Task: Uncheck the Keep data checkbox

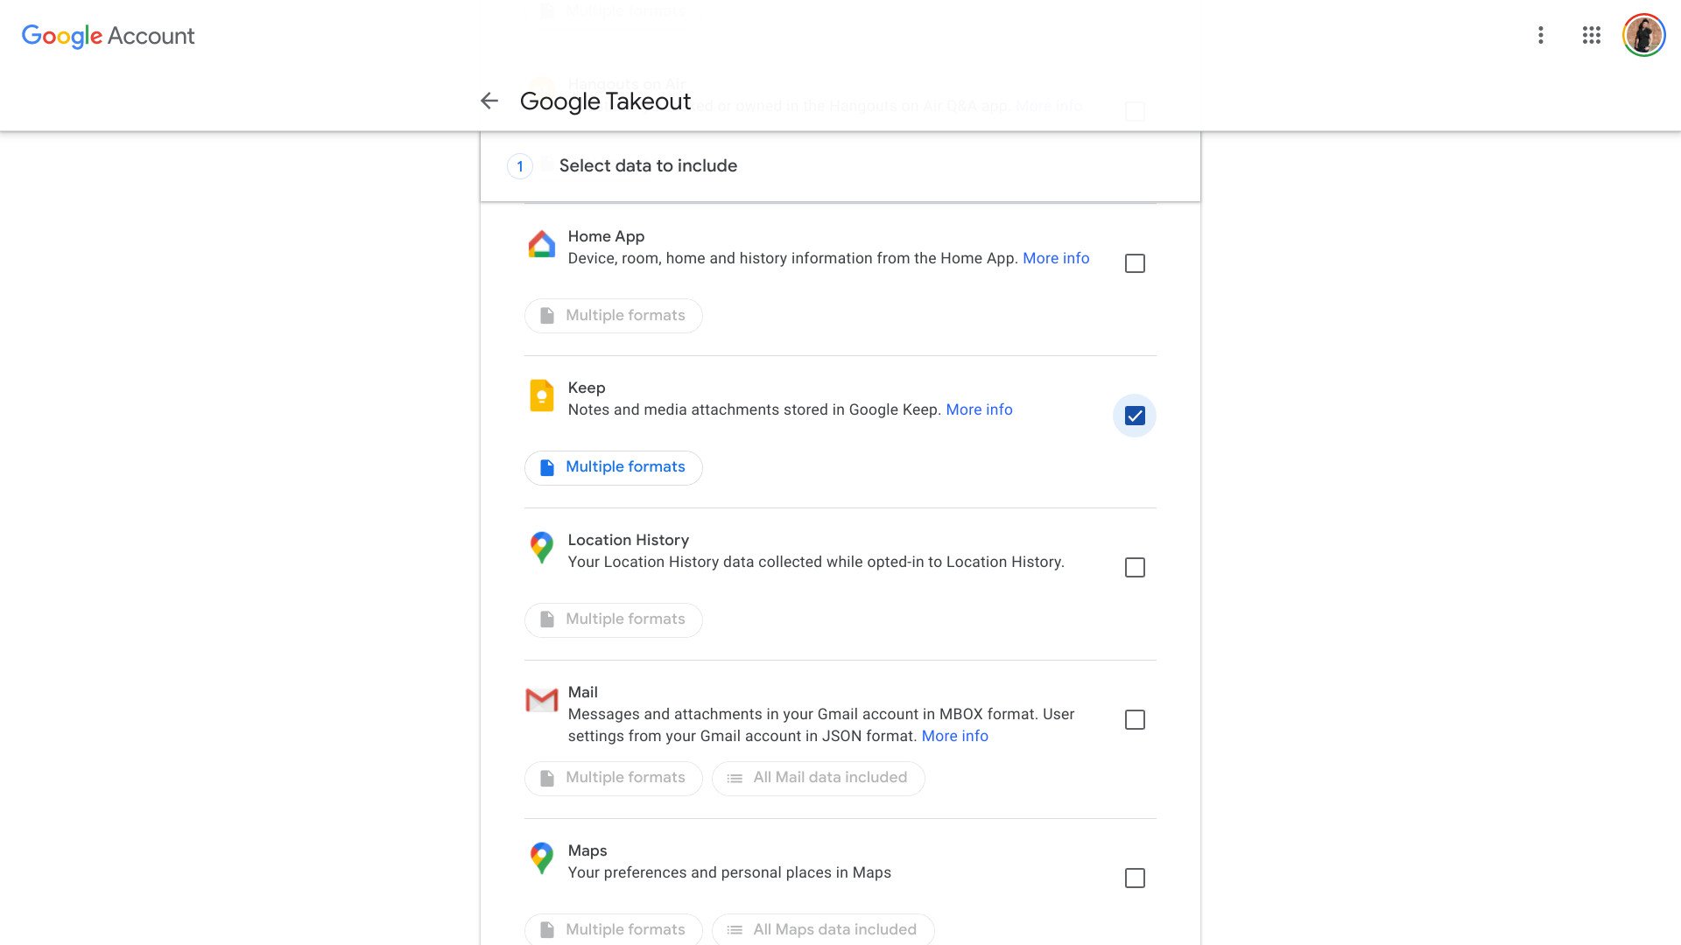Action: click(1135, 416)
